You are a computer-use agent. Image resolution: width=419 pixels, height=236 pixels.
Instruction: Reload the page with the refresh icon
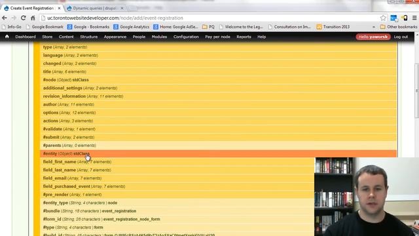pyautogui.click(x=24, y=18)
